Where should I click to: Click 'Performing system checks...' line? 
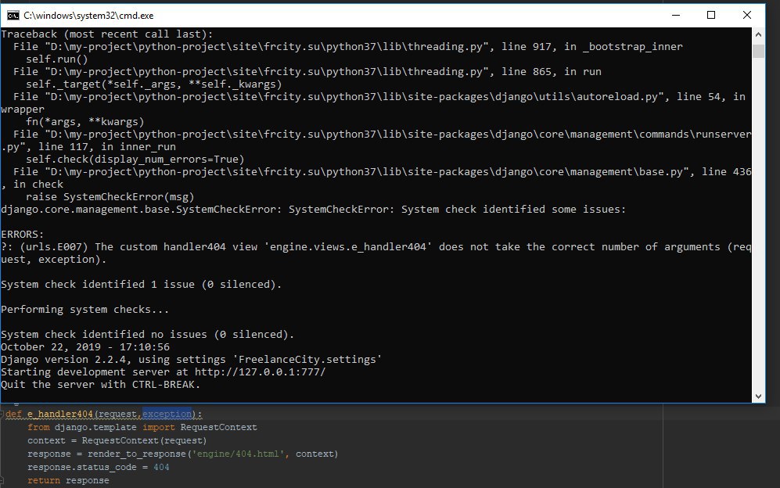[x=85, y=310]
